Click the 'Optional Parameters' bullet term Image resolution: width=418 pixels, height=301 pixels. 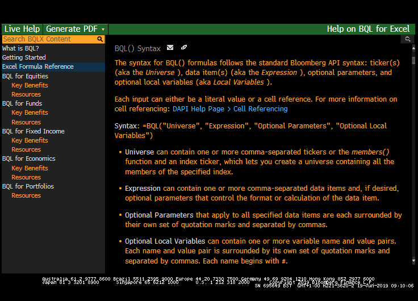pyautogui.click(x=159, y=215)
